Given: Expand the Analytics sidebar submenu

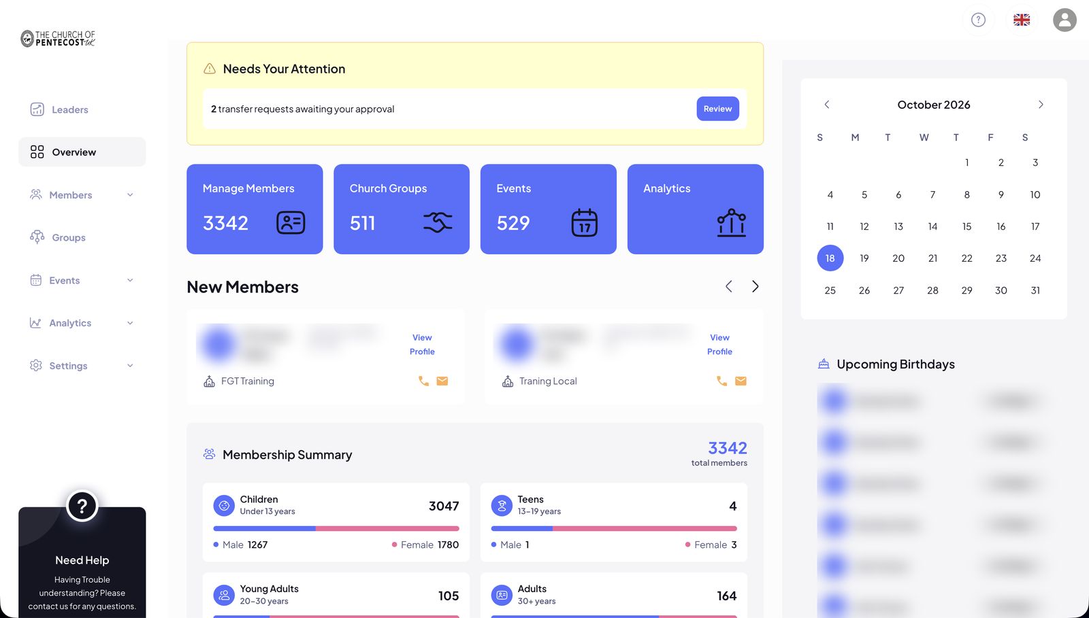Looking at the screenshot, I should coord(130,323).
